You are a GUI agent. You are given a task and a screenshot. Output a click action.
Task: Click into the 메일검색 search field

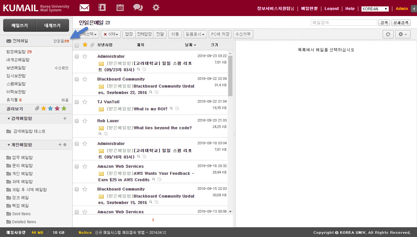343,22
